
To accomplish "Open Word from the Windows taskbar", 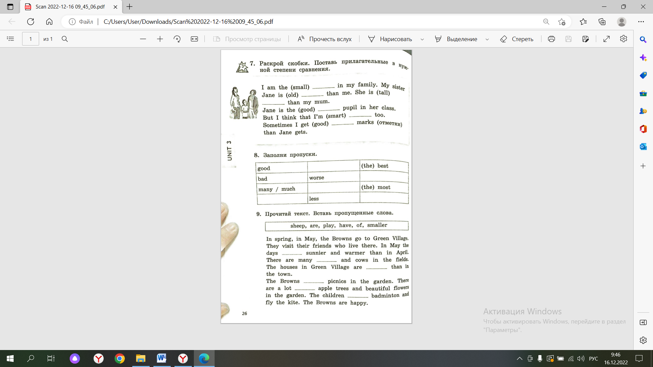I will click(162, 358).
